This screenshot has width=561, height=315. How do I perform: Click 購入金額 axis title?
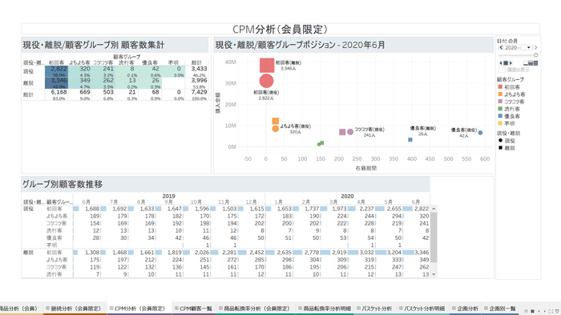tap(218, 103)
